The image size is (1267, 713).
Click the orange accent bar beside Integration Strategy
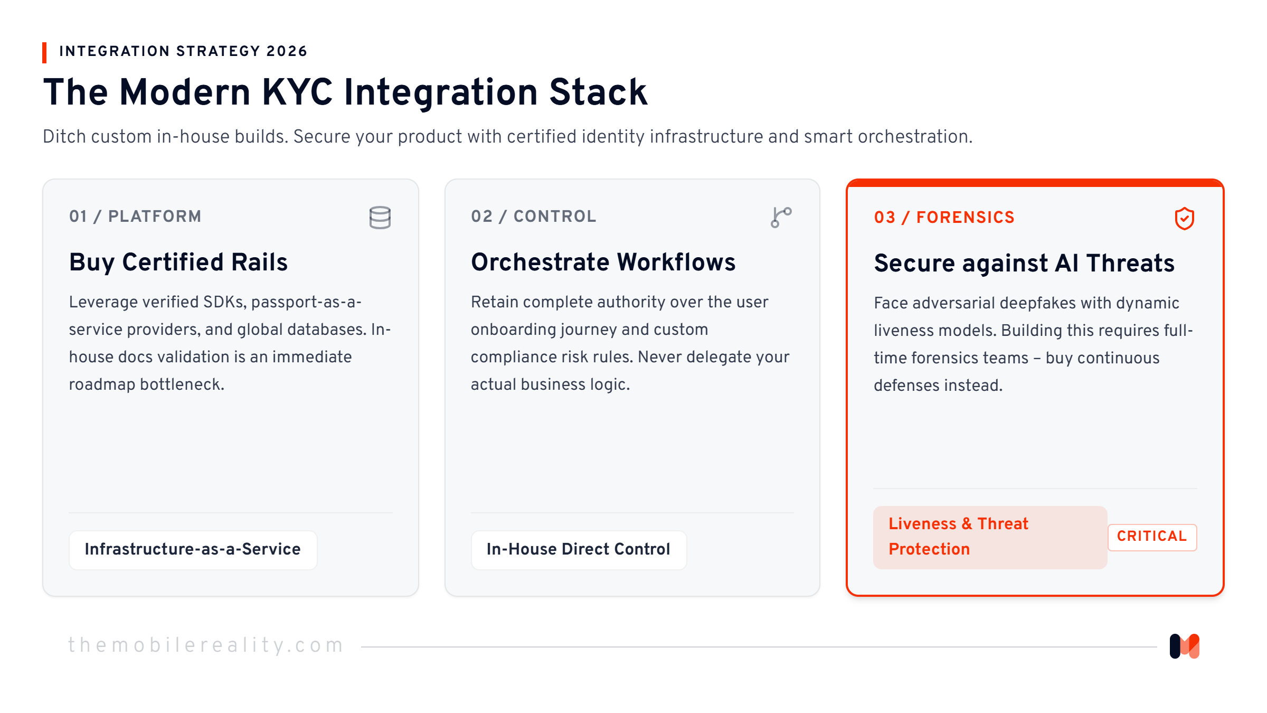pyautogui.click(x=45, y=53)
